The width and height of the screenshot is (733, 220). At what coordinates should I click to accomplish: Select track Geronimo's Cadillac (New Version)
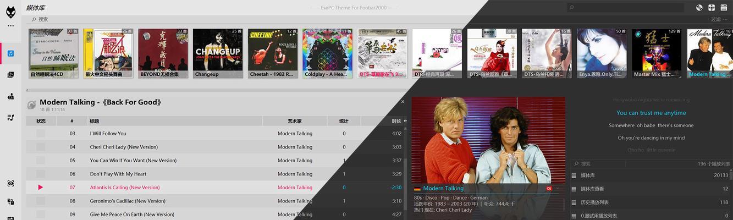pos(128,201)
